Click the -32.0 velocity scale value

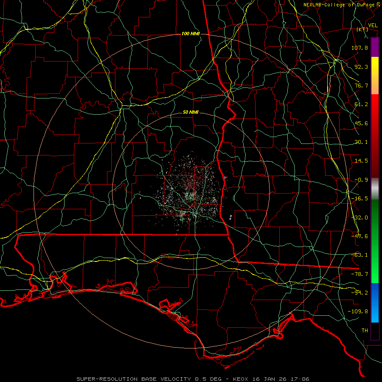point(360,218)
